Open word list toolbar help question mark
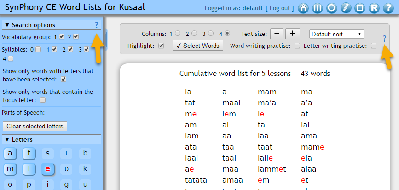Viewport: 399px width, 190px height. coord(385,39)
